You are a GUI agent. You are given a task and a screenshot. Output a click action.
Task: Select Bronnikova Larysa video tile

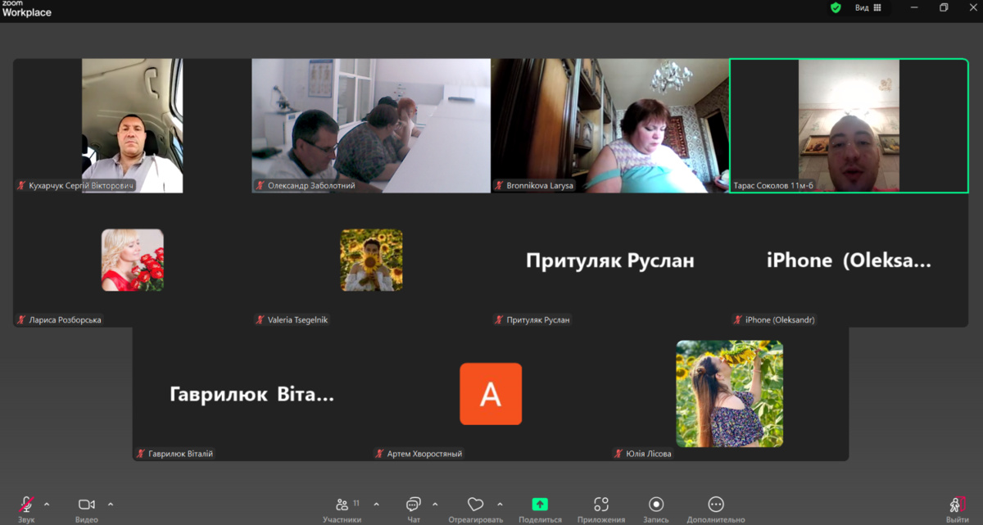610,125
